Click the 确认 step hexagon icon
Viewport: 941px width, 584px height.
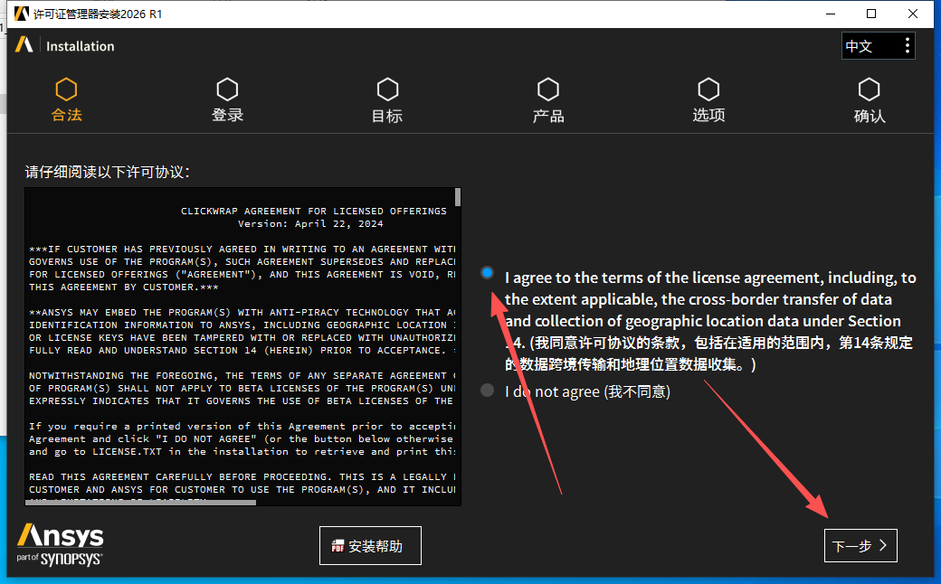pyautogui.click(x=869, y=89)
